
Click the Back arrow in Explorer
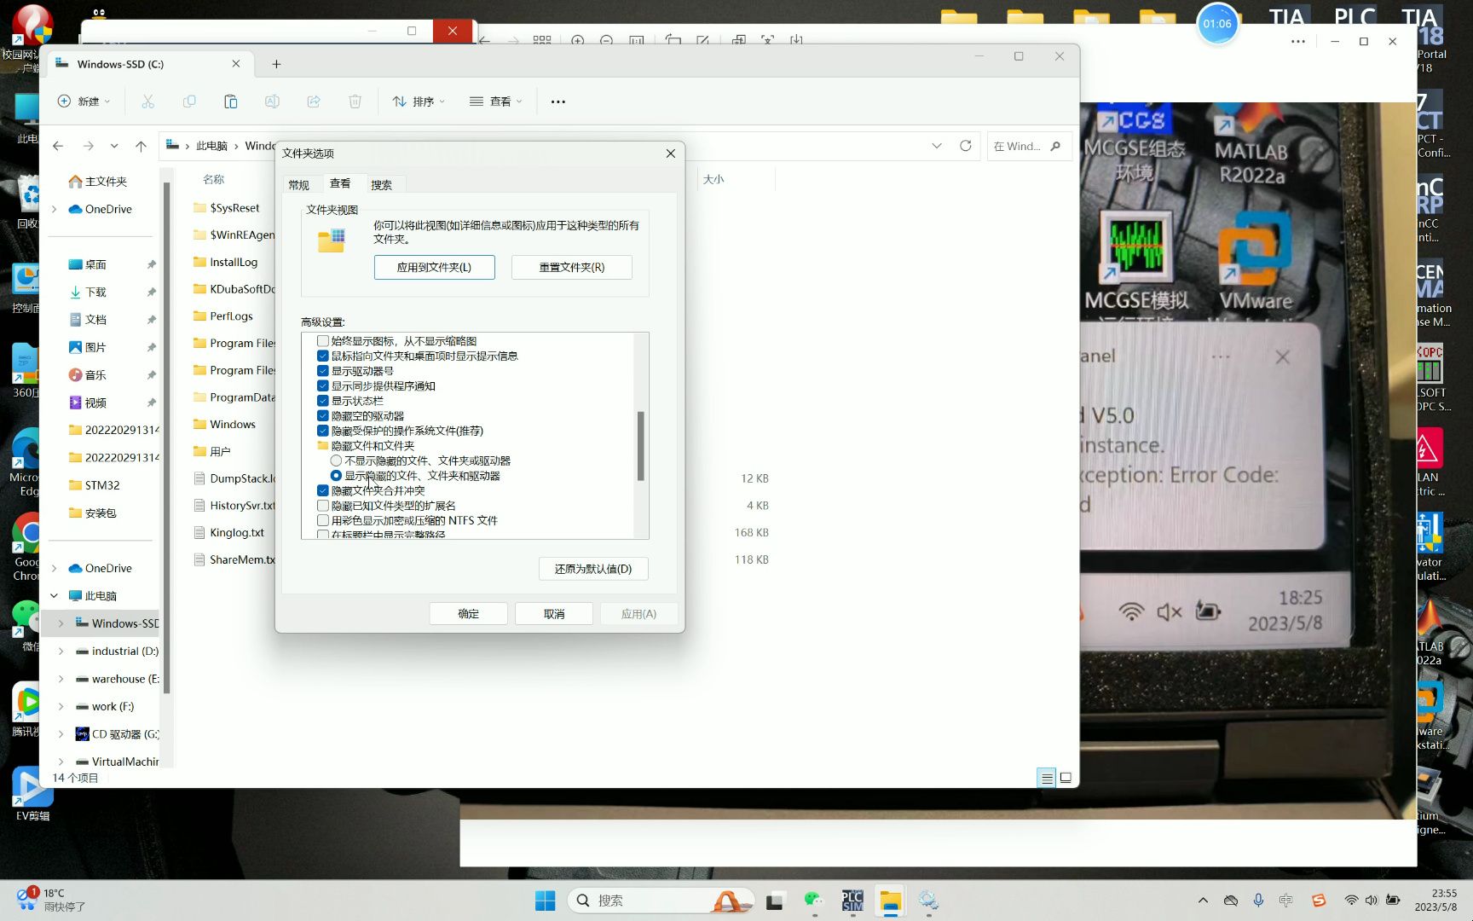[58, 146]
